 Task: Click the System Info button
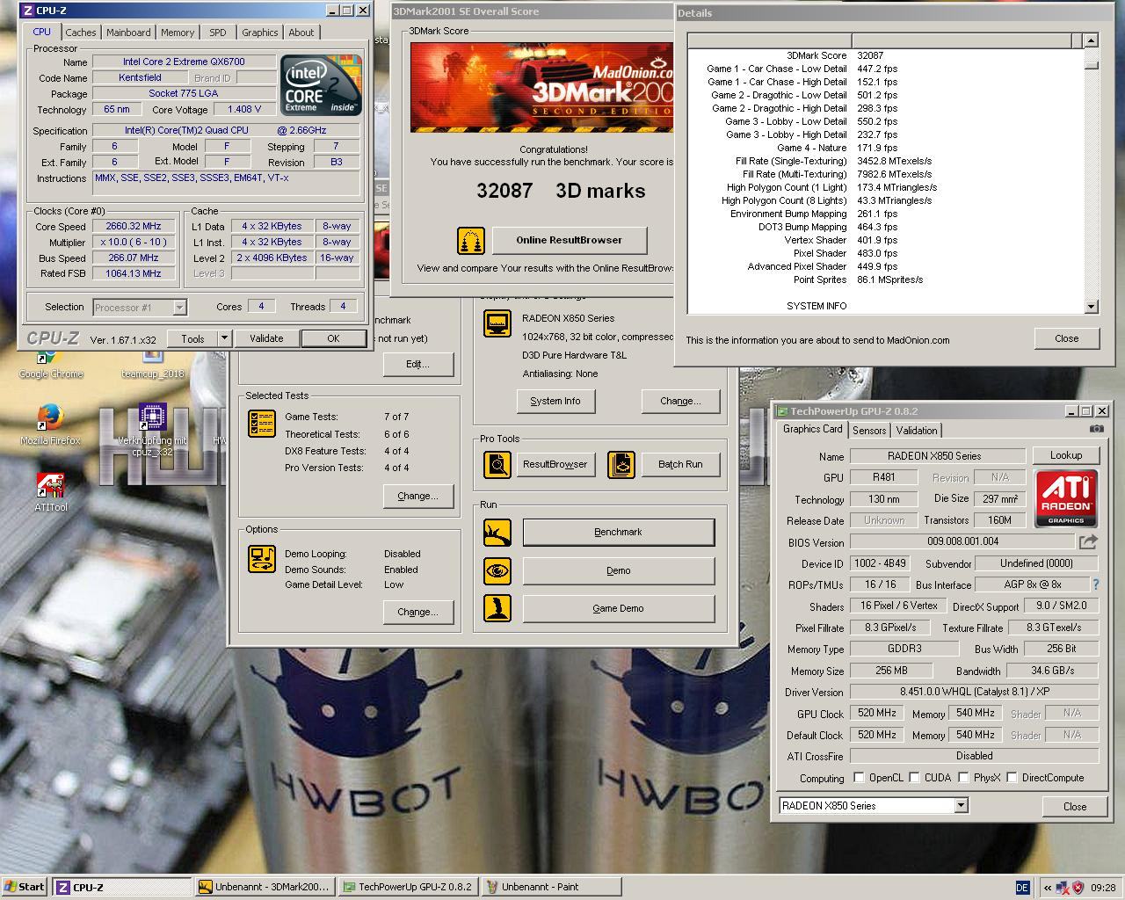555,401
